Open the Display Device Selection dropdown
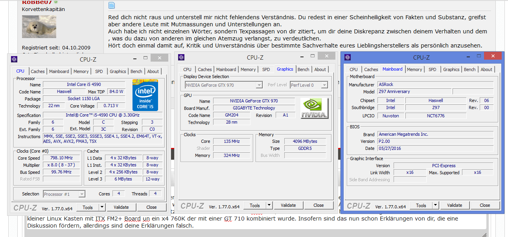This screenshot has height=237, width=508. [224, 85]
